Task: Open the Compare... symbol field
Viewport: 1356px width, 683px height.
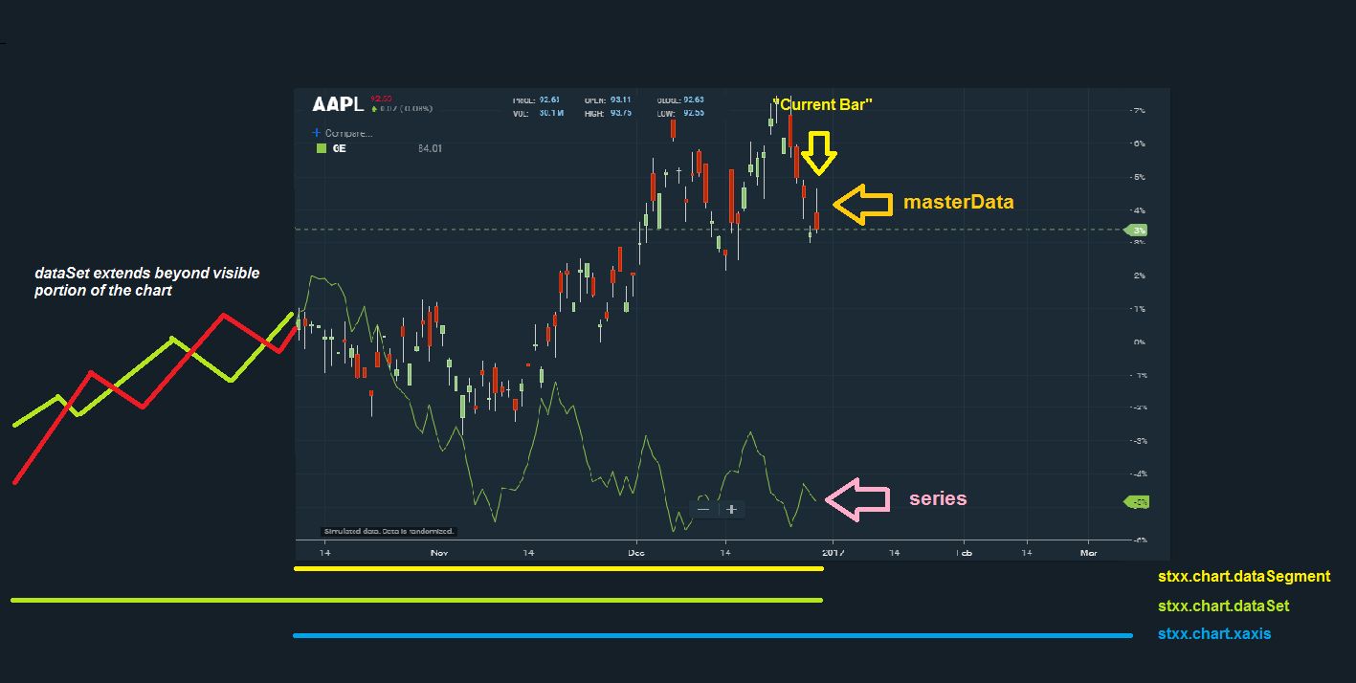Action: [x=349, y=133]
